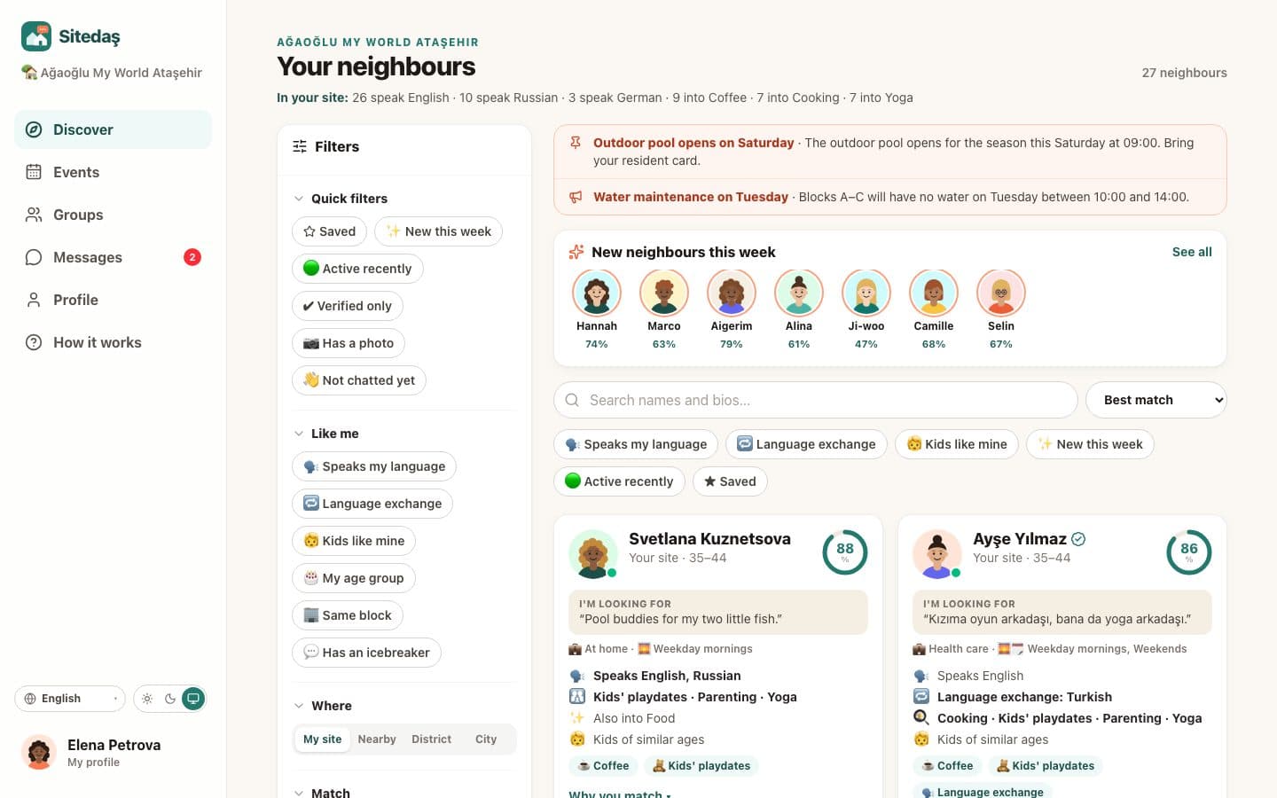
Task: Click Ayşe Yılmaz's 86 percent match ring
Action: click(1189, 552)
